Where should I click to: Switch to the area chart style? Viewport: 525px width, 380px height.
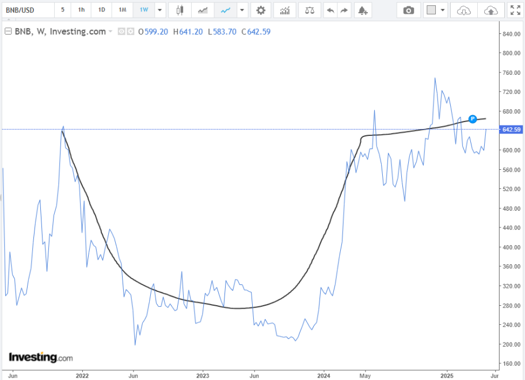click(203, 9)
